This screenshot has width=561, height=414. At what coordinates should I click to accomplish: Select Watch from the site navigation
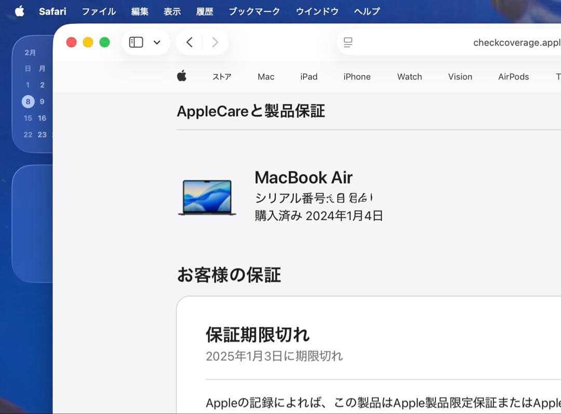click(409, 76)
